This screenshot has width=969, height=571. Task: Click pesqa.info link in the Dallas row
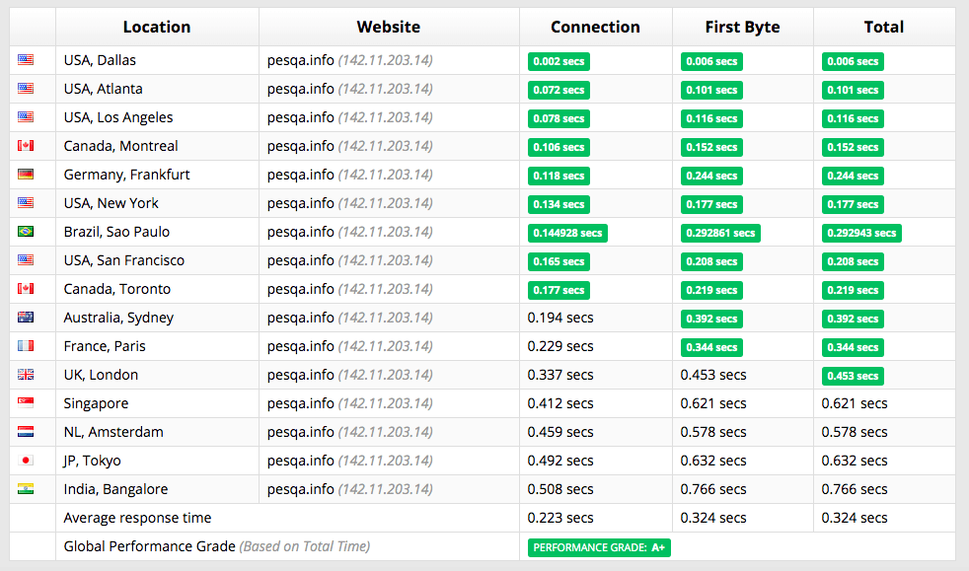(x=300, y=60)
